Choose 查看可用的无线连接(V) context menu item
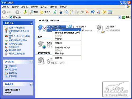The height and width of the screenshot is (99, 132). pyautogui.click(x=67, y=33)
